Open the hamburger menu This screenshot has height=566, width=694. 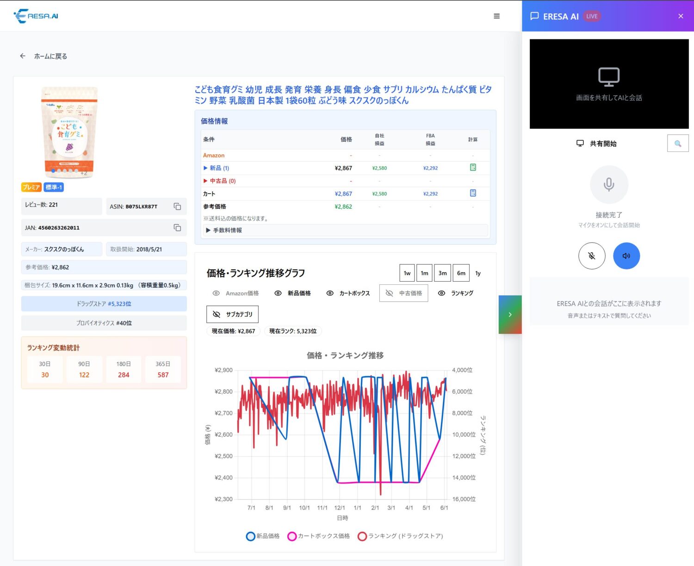tap(496, 16)
